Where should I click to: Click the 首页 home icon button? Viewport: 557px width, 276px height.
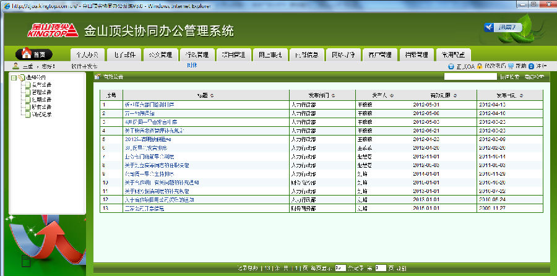[x=33, y=54]
